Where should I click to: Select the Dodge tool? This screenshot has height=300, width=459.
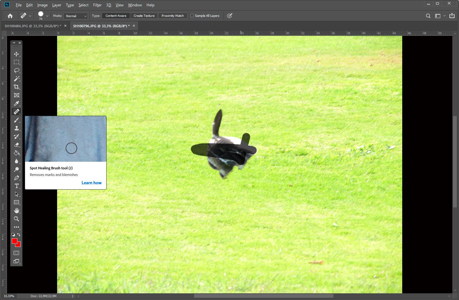click(16, 169)
